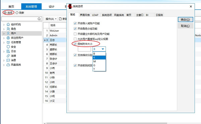This screenshot has width=201, height=124.
Task: Switch to the 首页 main tab
Action: pyautogui.click(x=11, y=7)
